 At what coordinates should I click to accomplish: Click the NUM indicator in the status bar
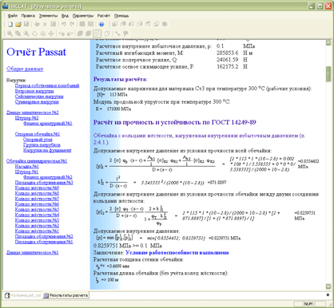coord(308,303)
